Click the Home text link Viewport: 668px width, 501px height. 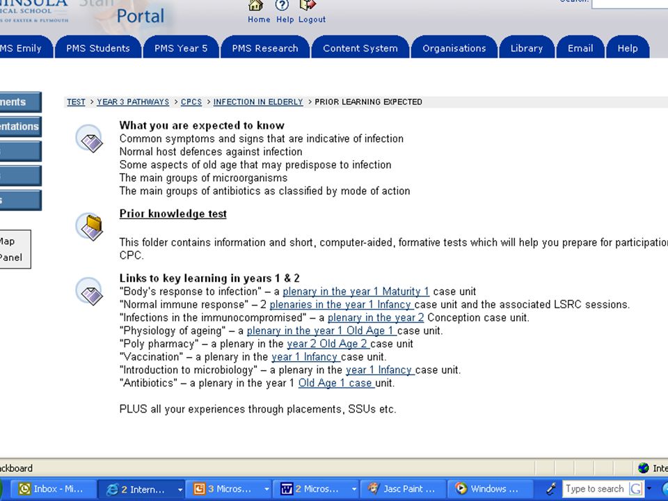[x=259, y=19]
